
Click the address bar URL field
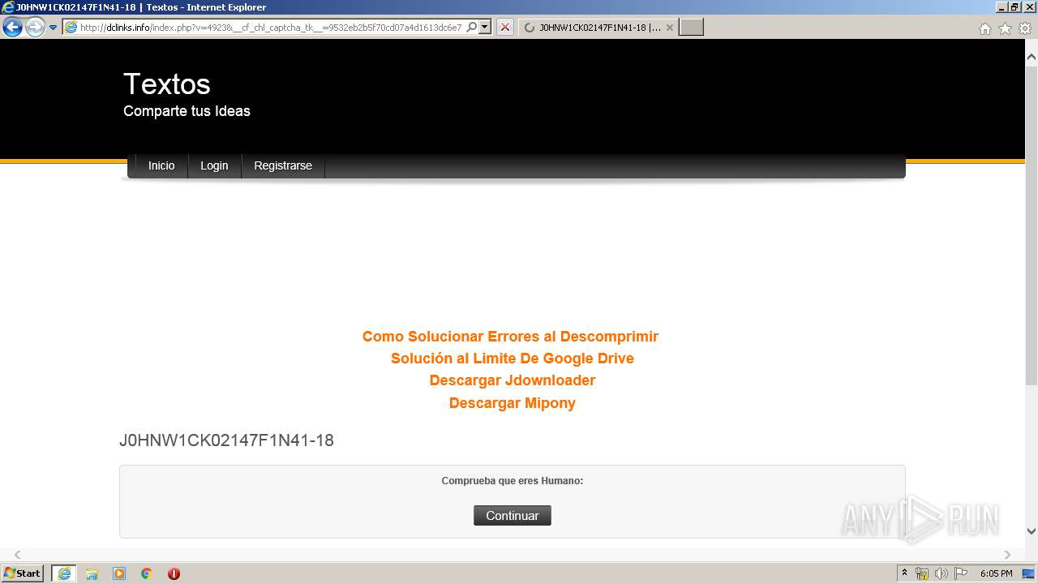click(x=271, y=28)
